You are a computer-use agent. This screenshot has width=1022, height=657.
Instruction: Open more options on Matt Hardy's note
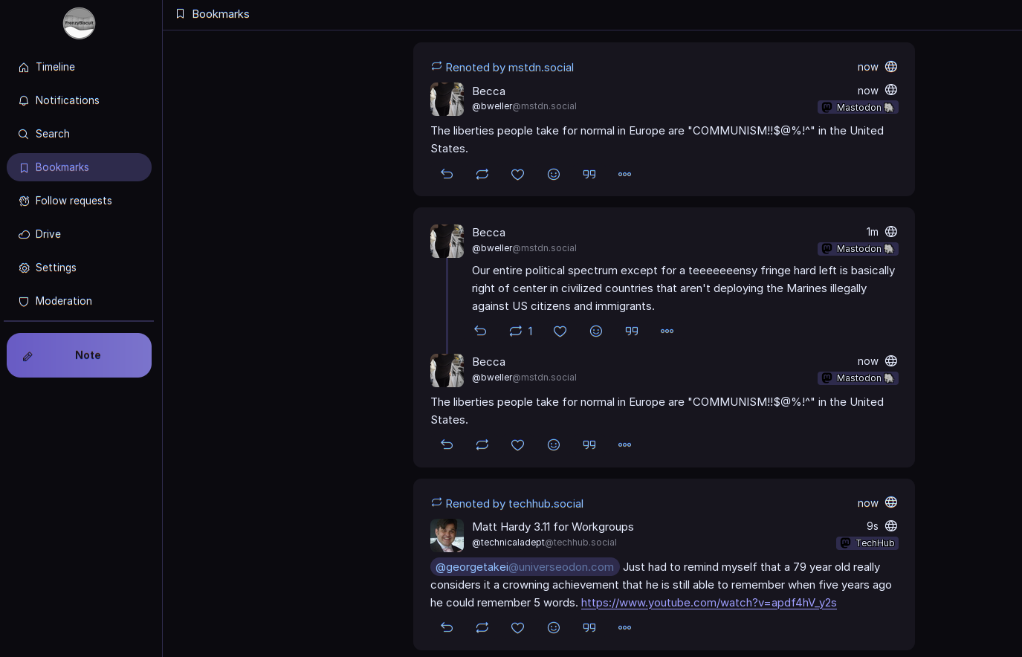coord(625,627)
